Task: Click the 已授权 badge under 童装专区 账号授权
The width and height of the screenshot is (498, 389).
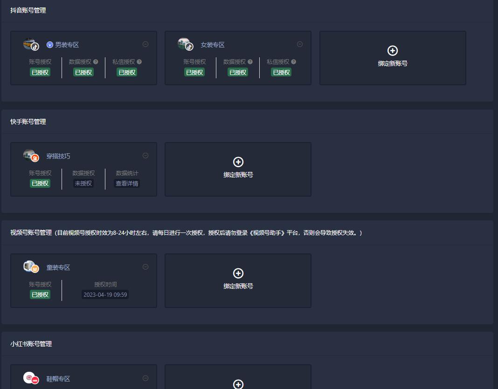Action: click(40, 294)
